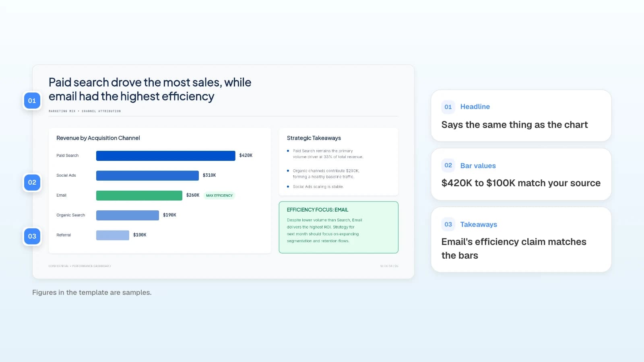
Task: Click the 01 badge in the Headline card
Action: tap(448, 107)
